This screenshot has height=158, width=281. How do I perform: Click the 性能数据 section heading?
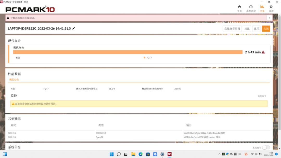(x=14, y=74)
